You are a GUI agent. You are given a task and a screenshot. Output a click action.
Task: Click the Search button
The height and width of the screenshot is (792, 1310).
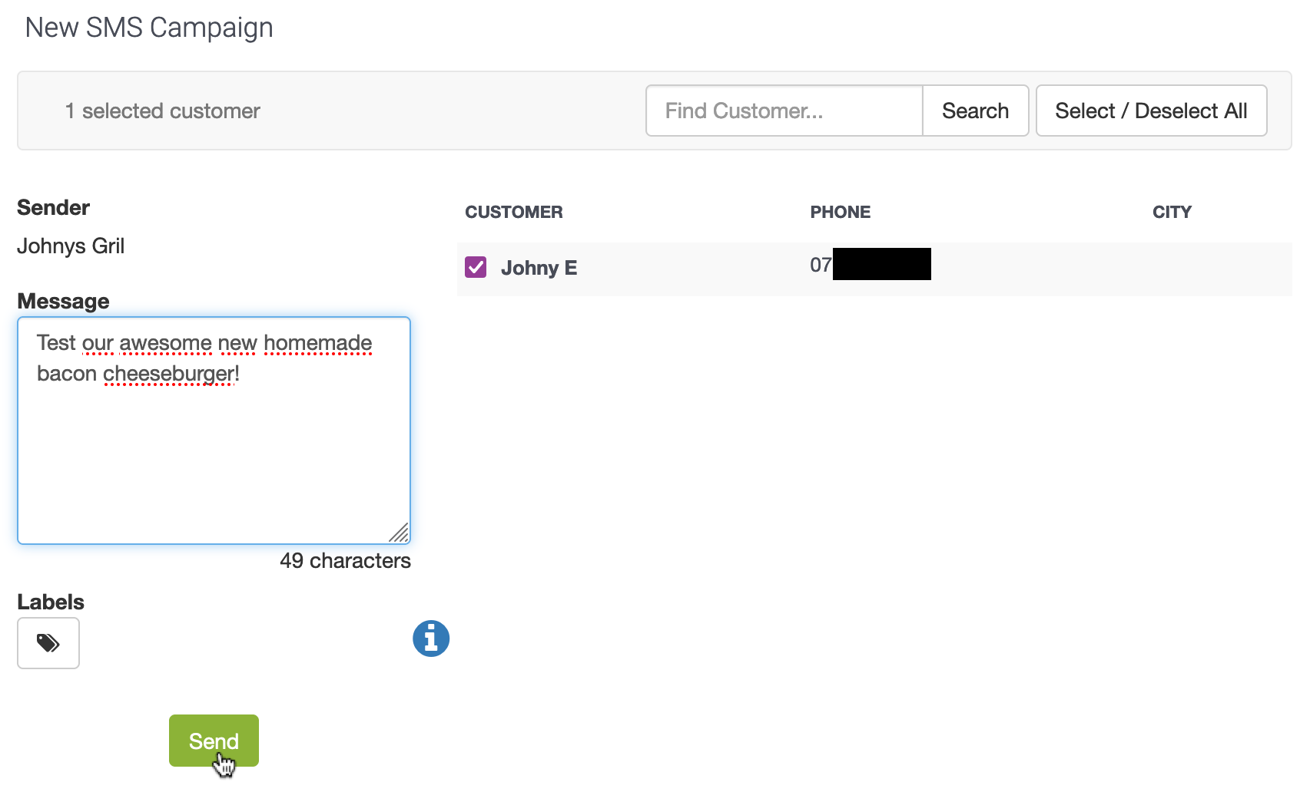tap(975, 111)
